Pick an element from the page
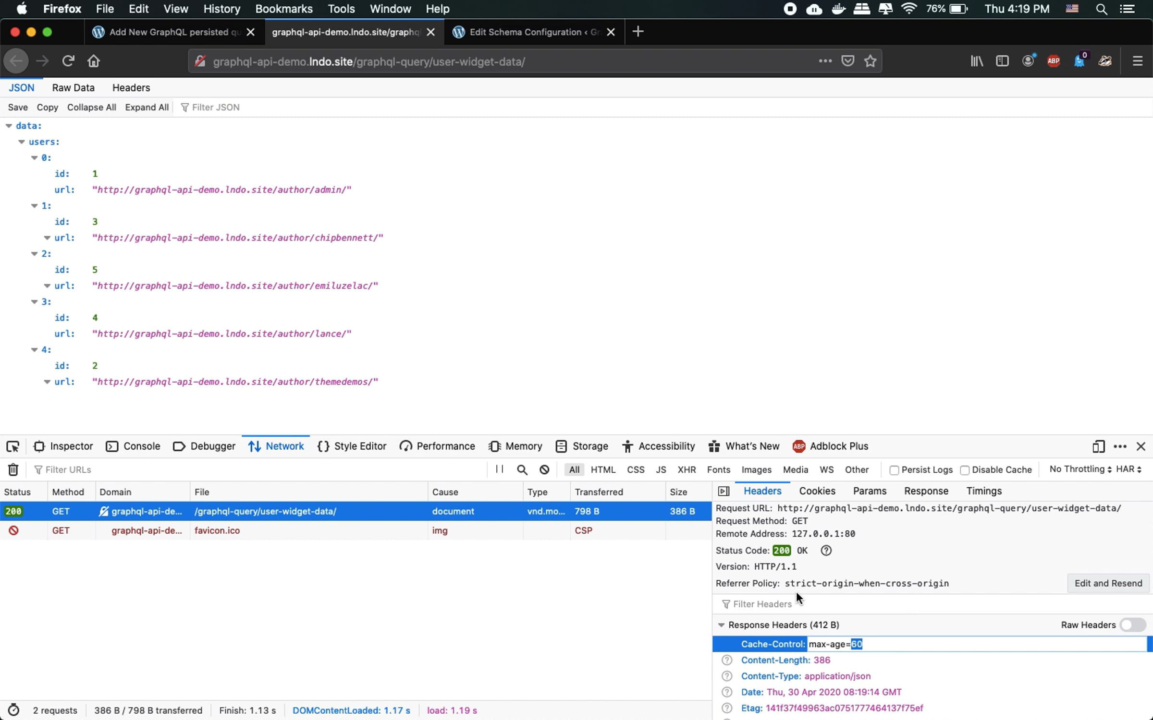This screenshot has height=720, width=1153. click(x=12, y=446)
